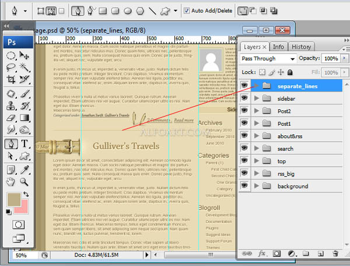Select the Crop tool
Image resolution: width=350 pixels, height=266 pixels.
(x=10, y=79)
